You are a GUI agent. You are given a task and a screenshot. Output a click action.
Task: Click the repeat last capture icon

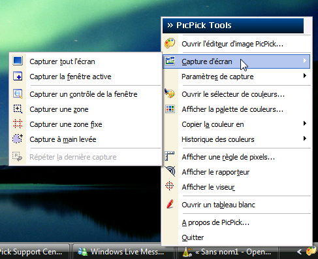coord(18,156)
